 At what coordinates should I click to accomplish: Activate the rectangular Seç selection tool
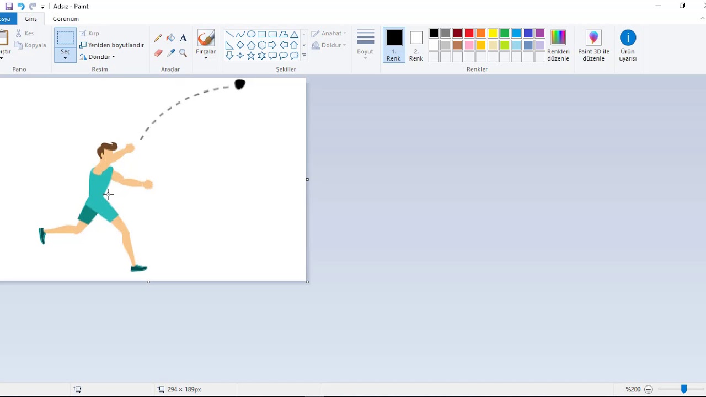click(65, 38)
